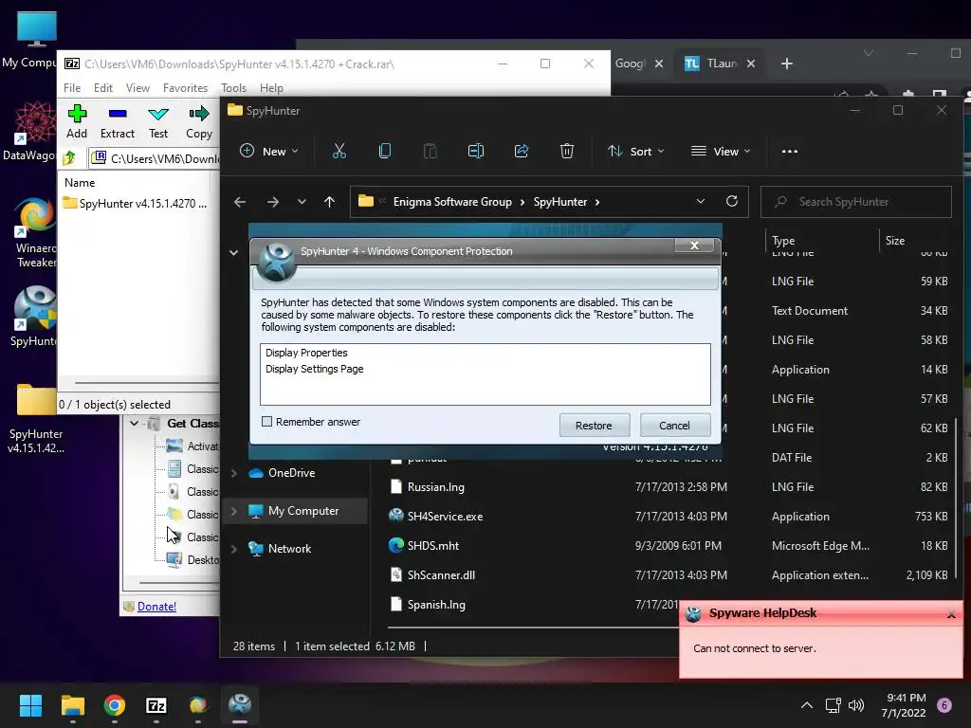Click the Donate! link in Winaero Tweaker
971x728 pixels.
coord(156,606)
